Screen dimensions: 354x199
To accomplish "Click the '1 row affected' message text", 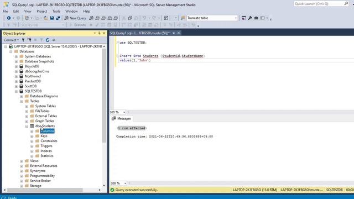I will pos(132,128).
